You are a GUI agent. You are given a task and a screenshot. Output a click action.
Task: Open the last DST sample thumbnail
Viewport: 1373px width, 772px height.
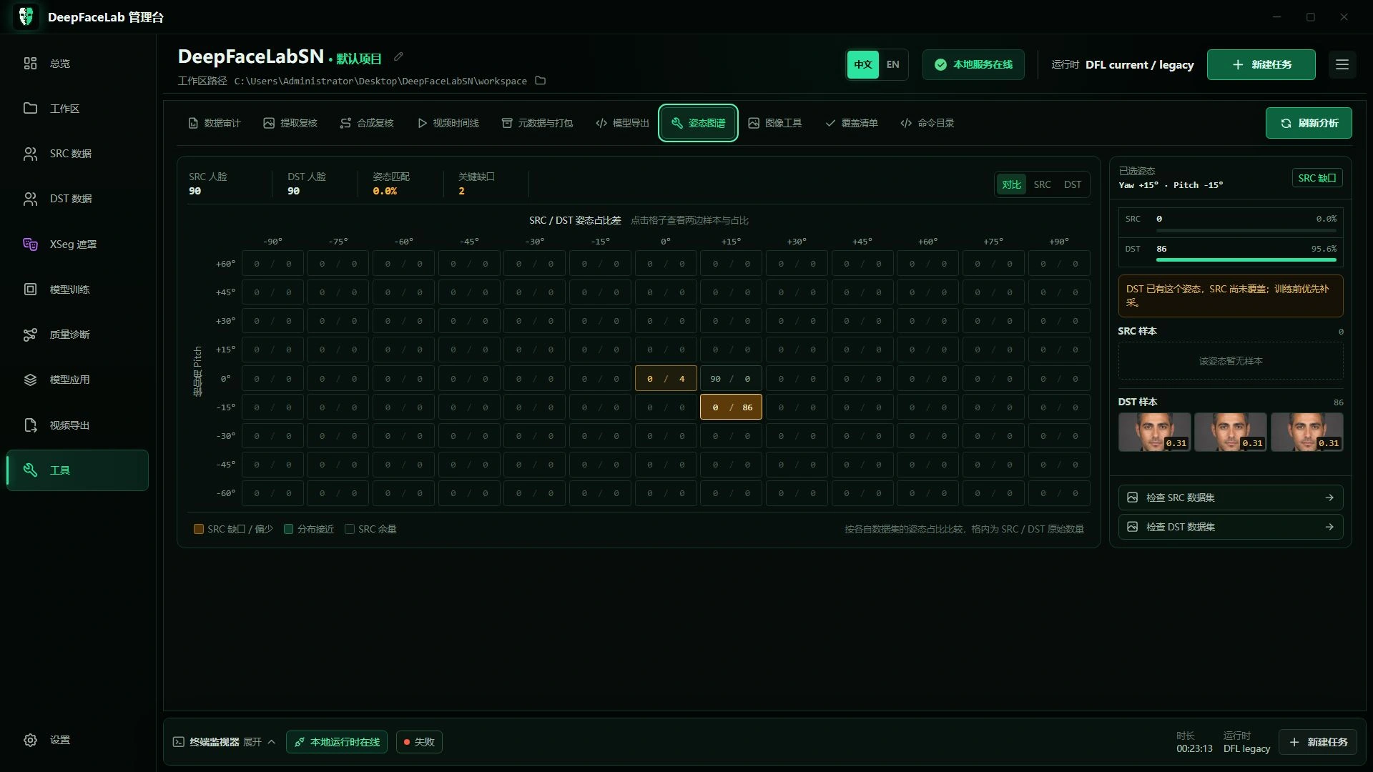click(1306, 432)
